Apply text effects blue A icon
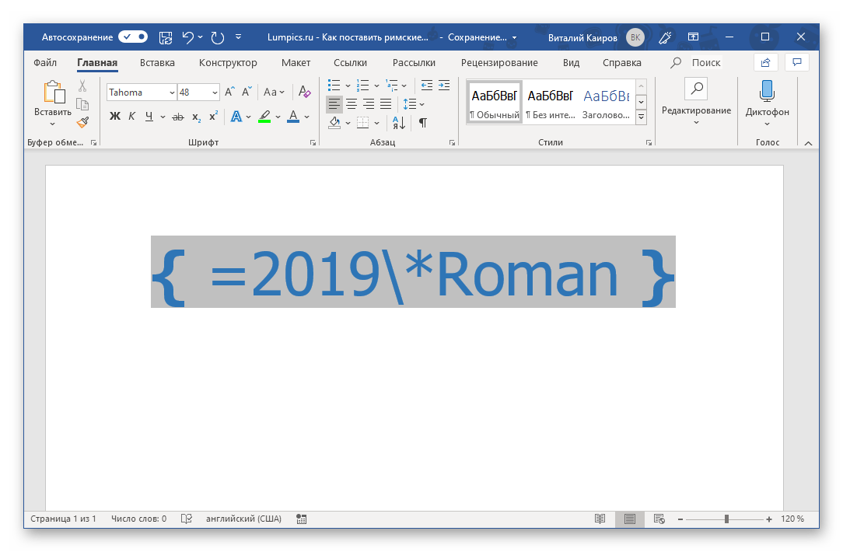 coord(236,116)
